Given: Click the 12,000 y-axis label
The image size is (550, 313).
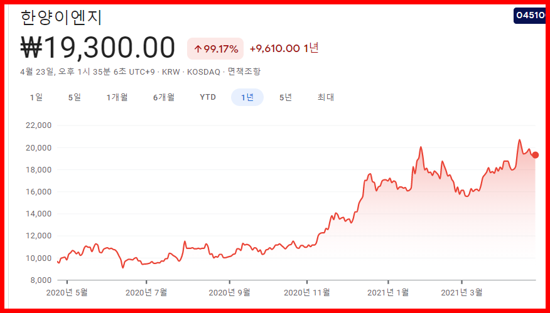Looking at the screenshot, I should click(x=38, y=236).
